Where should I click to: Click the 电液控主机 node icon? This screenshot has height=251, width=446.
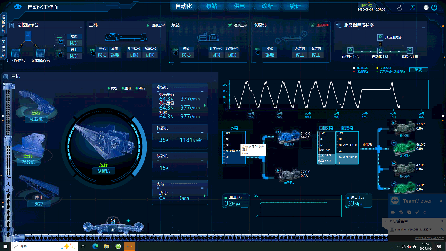click(x=350, y=50)
